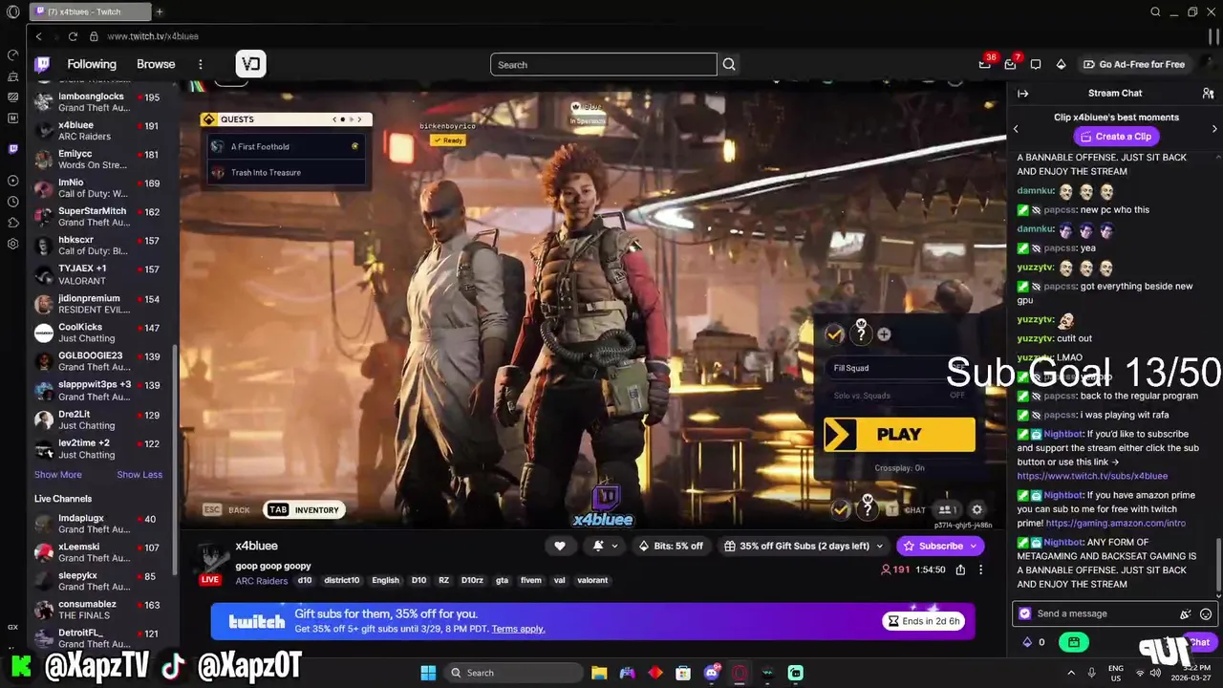Click Bits: 5% off button

(671, 546)
